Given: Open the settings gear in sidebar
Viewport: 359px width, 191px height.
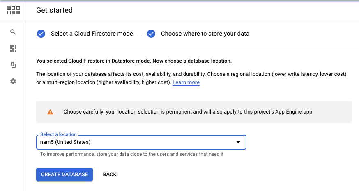Looking at the screenshot, I should [13, 81].
